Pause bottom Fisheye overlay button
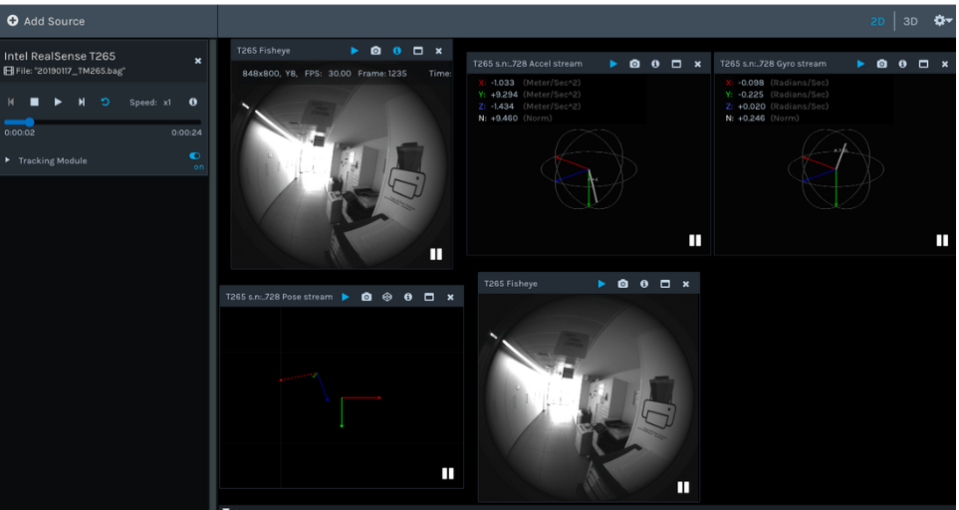 (x=683, y=487)
